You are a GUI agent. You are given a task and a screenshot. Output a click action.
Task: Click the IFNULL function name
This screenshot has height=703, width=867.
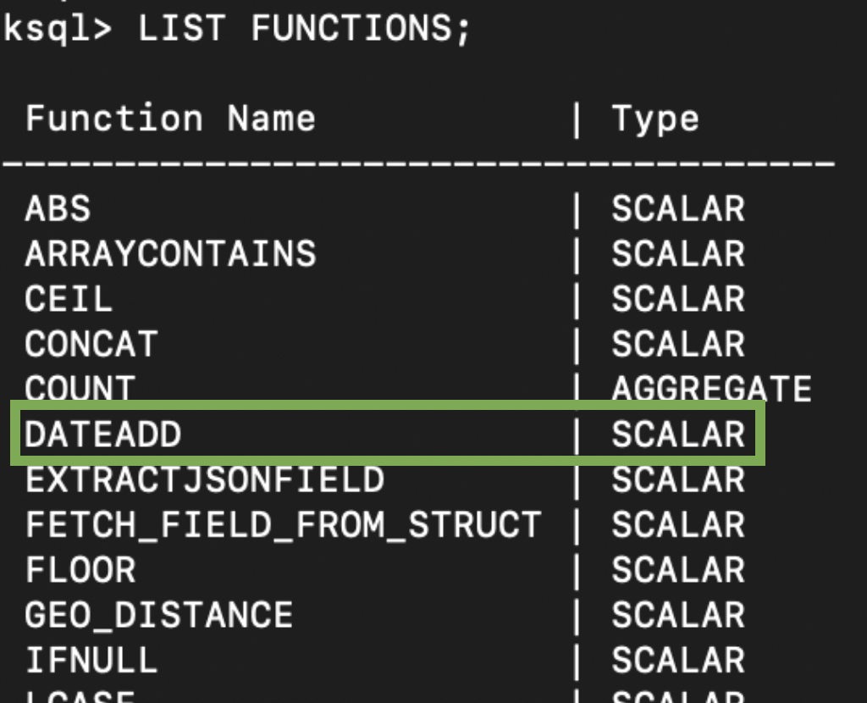pos(91,660)
